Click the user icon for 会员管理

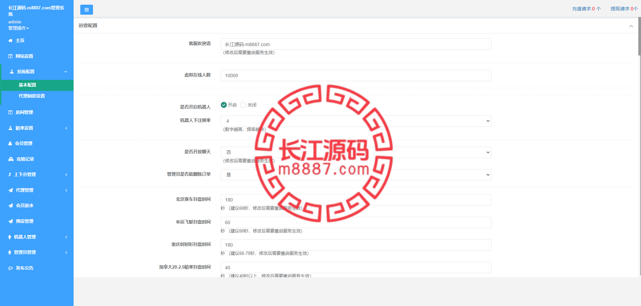[10, 143]
